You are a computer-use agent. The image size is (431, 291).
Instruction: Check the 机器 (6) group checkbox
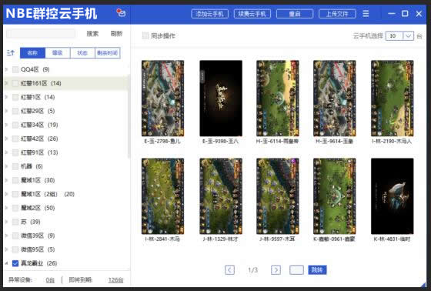point(15,166)
